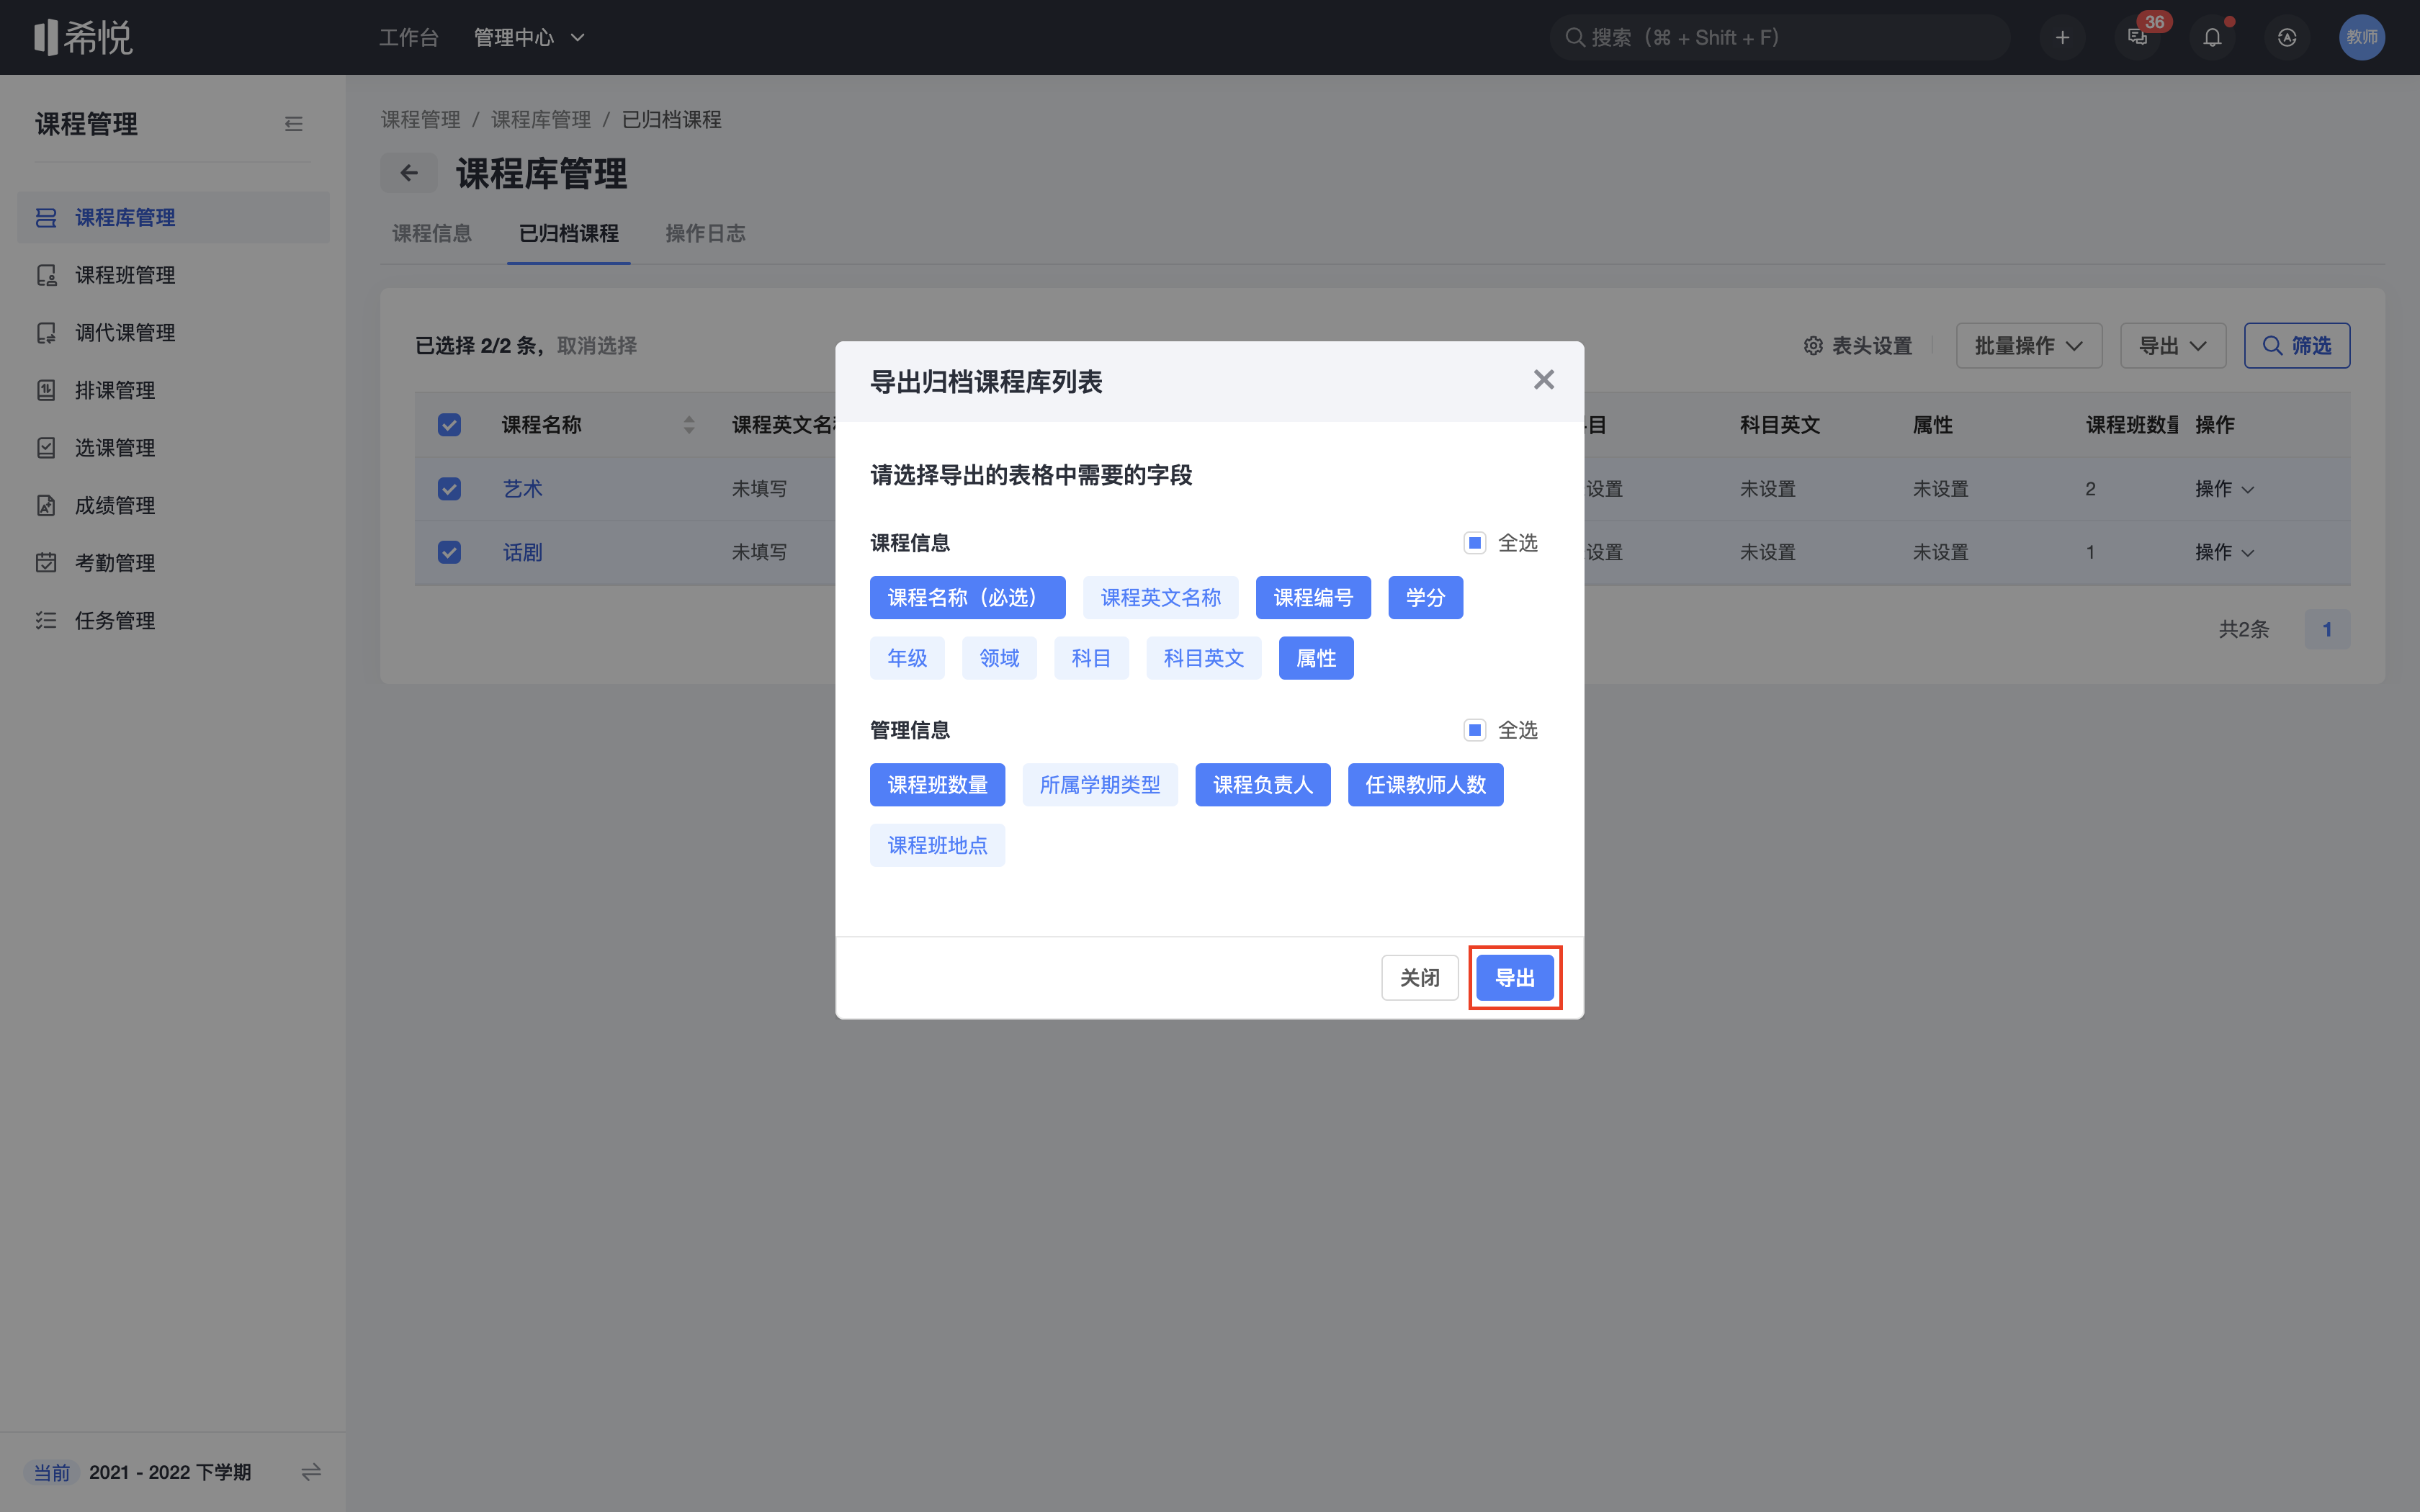Expand the 管理中心 dropdown
This screenshot has width=2420, height=1512.
tap(529, 37)
